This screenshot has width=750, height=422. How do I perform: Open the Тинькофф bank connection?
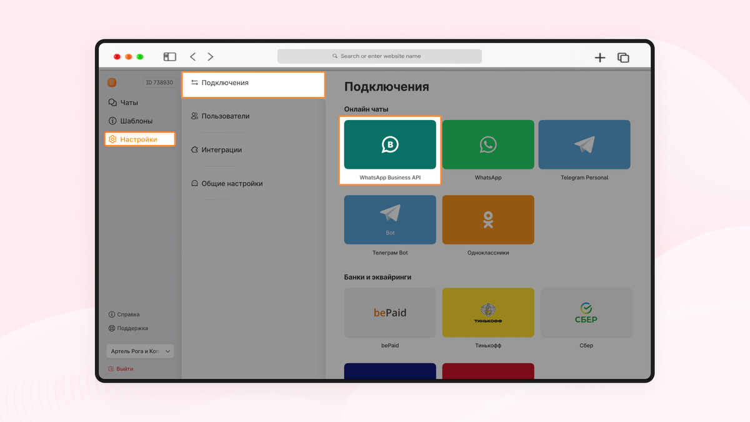487,312
